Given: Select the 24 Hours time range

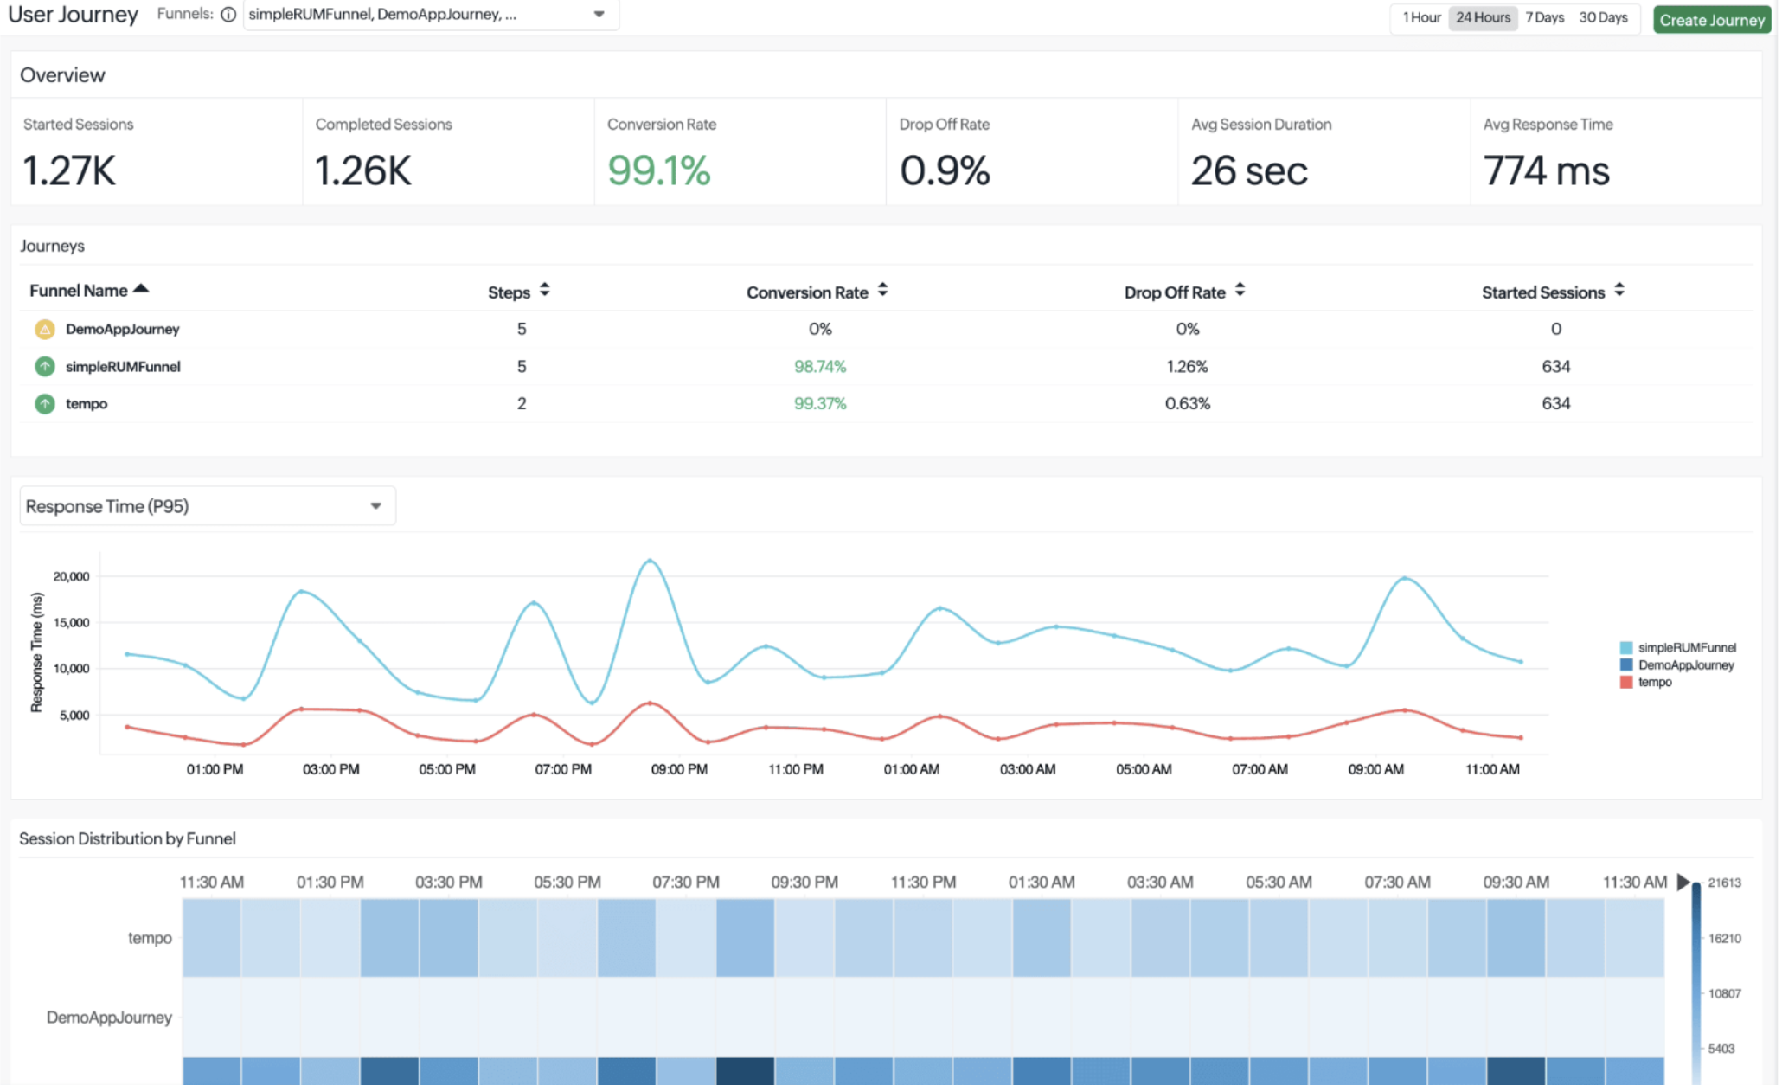Looking at the screenshot, I should click(x=1483, y=17).
